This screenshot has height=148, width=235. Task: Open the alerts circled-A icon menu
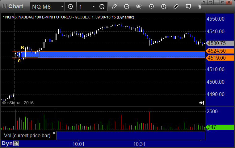[164, 6]
